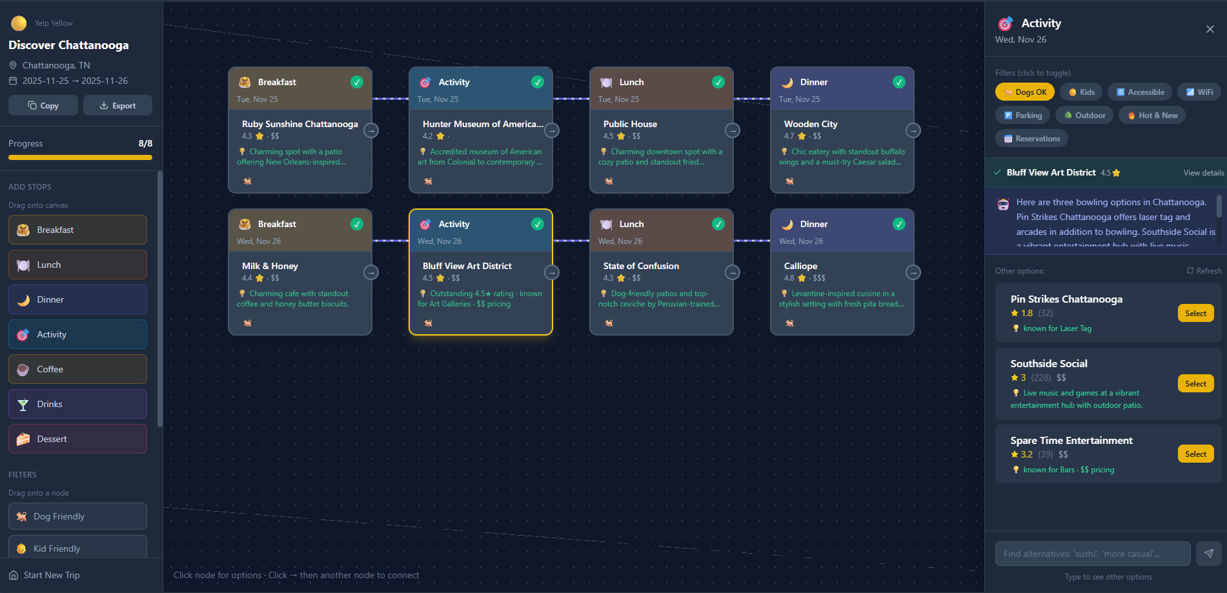This screenshot has height=593, width=1227.
Task: Toggle the Reservations filter chip
Action: (1031, 139)
